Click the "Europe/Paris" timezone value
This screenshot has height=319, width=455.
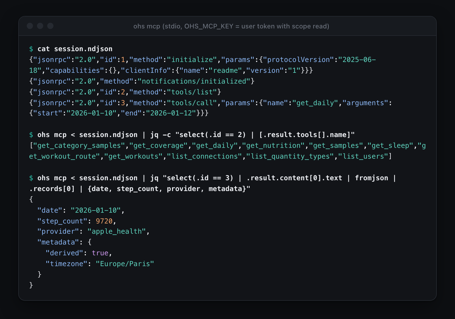[x=125, y=264]
